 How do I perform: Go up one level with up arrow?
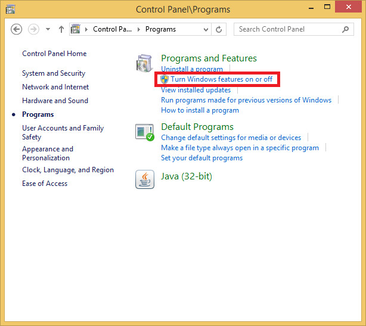pos(61,29)
